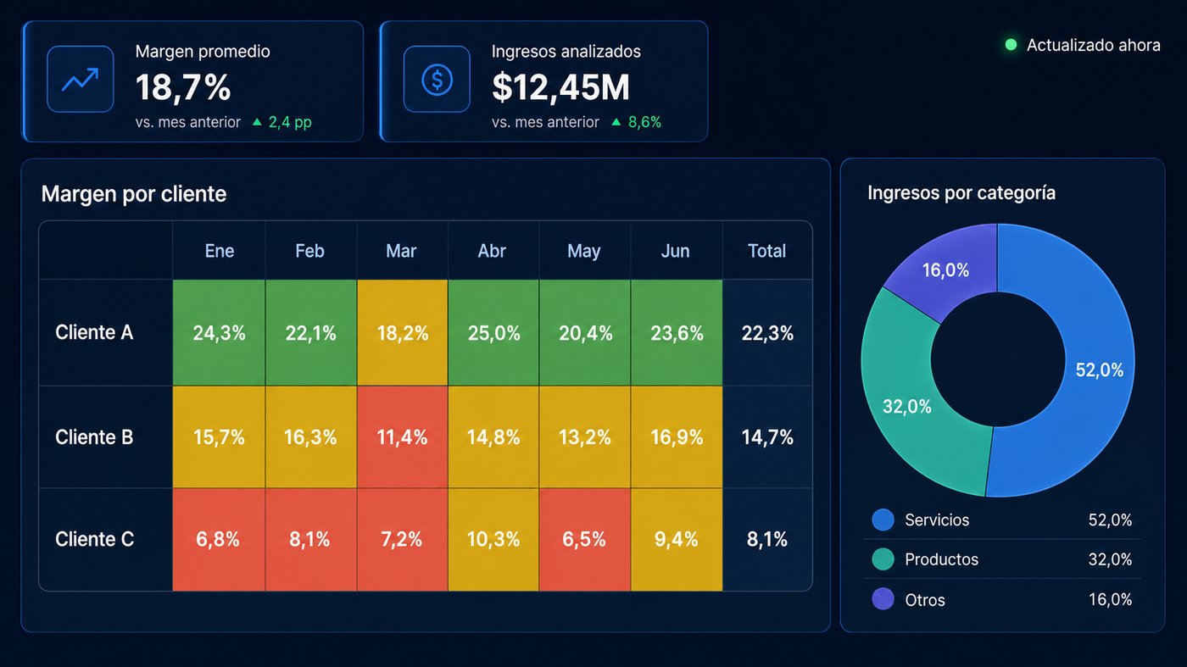
Task: Click the green Actualizado ahora status dot
Action: (x=1011, y=45)
